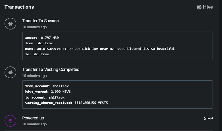Image resolution: width=222 pixels, height=131 pixels.
Task: Click the auto-save memo text
Action: (106, 49)
